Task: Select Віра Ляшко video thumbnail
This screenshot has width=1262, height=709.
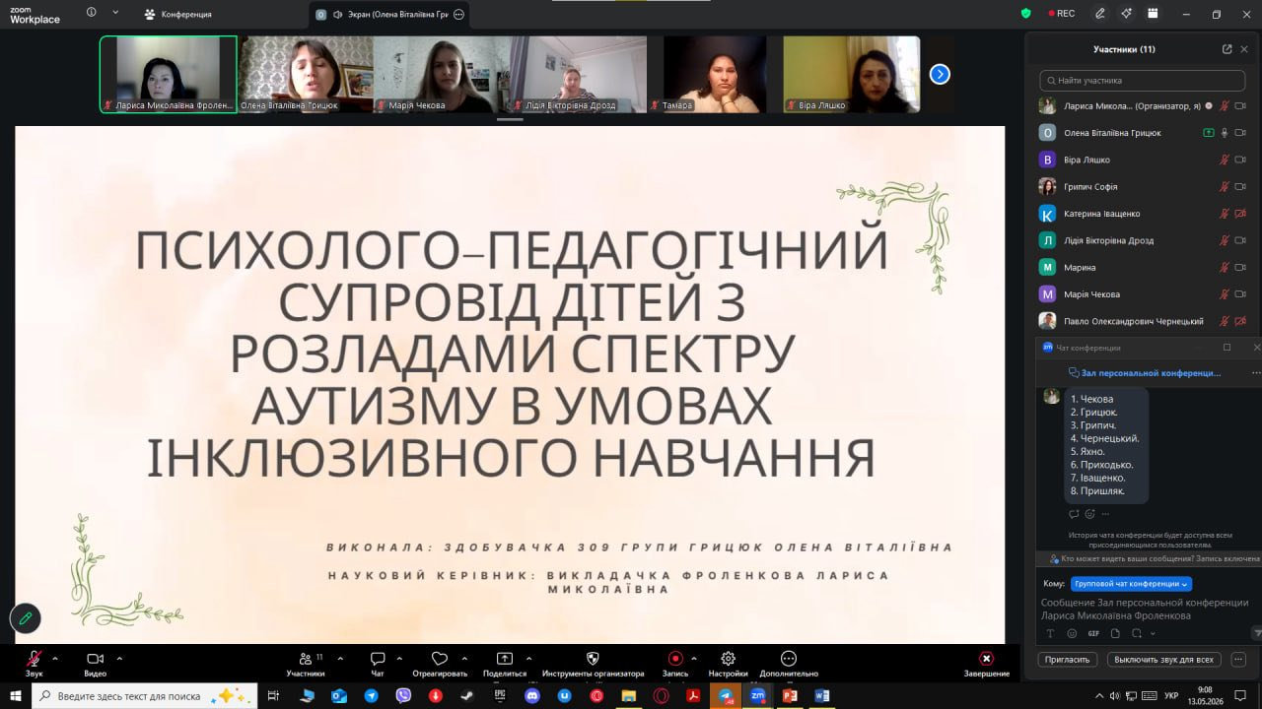Action: pyautogui.click(x=852, y=75)
